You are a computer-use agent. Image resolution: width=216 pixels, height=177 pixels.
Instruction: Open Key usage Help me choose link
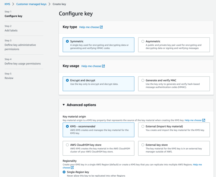pos(91,66)
